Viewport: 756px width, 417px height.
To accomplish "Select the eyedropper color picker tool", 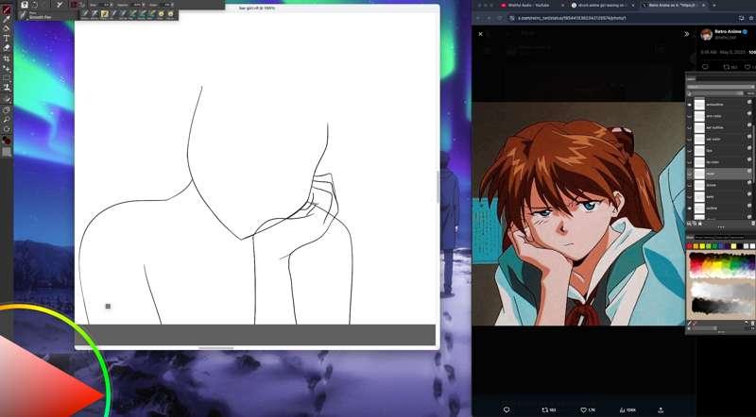I will point(7,19).
